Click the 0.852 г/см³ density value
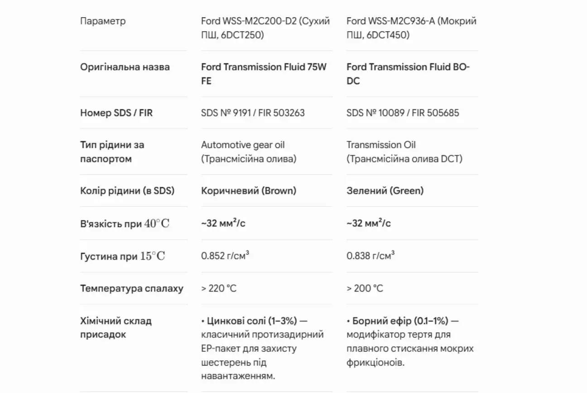 pos(225,256)
